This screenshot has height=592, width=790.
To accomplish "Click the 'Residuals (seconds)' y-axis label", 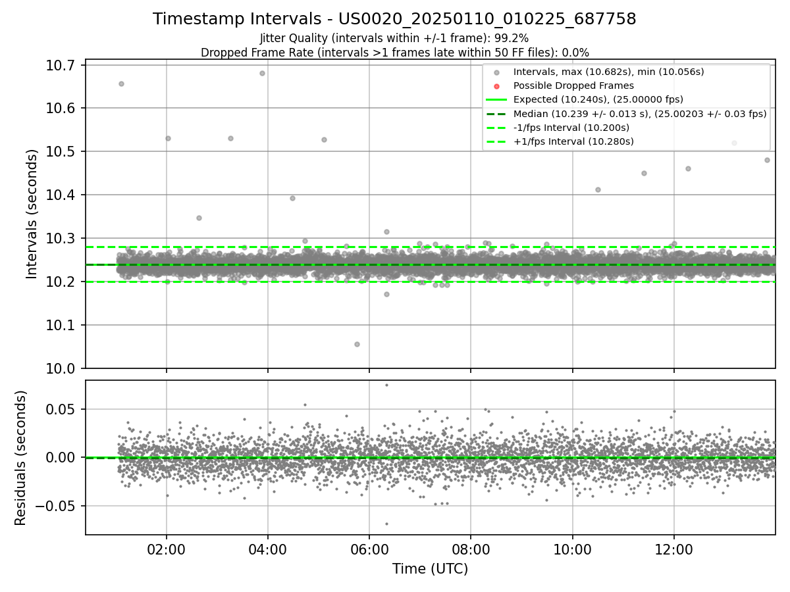I will [x=20, y=458].
